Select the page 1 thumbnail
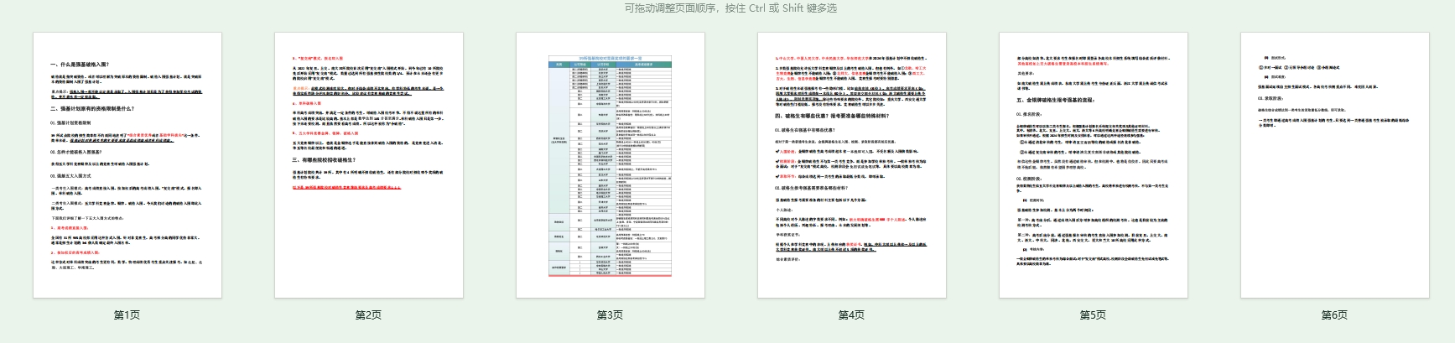1455x343 pixels. point(127,165)
